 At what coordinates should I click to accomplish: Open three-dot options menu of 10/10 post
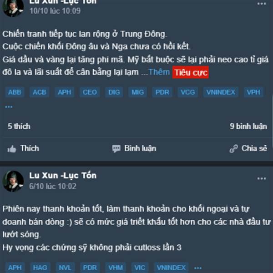click(262, 4)
